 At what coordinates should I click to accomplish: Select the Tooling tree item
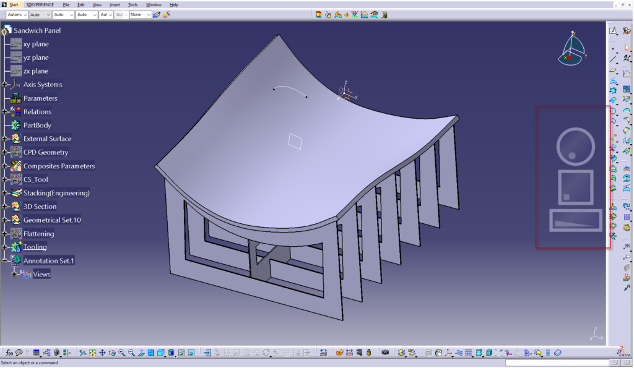coord(35,247)
